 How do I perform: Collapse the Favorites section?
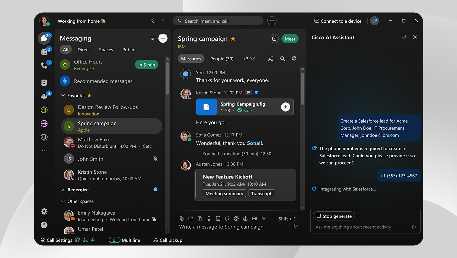point(63,96)
